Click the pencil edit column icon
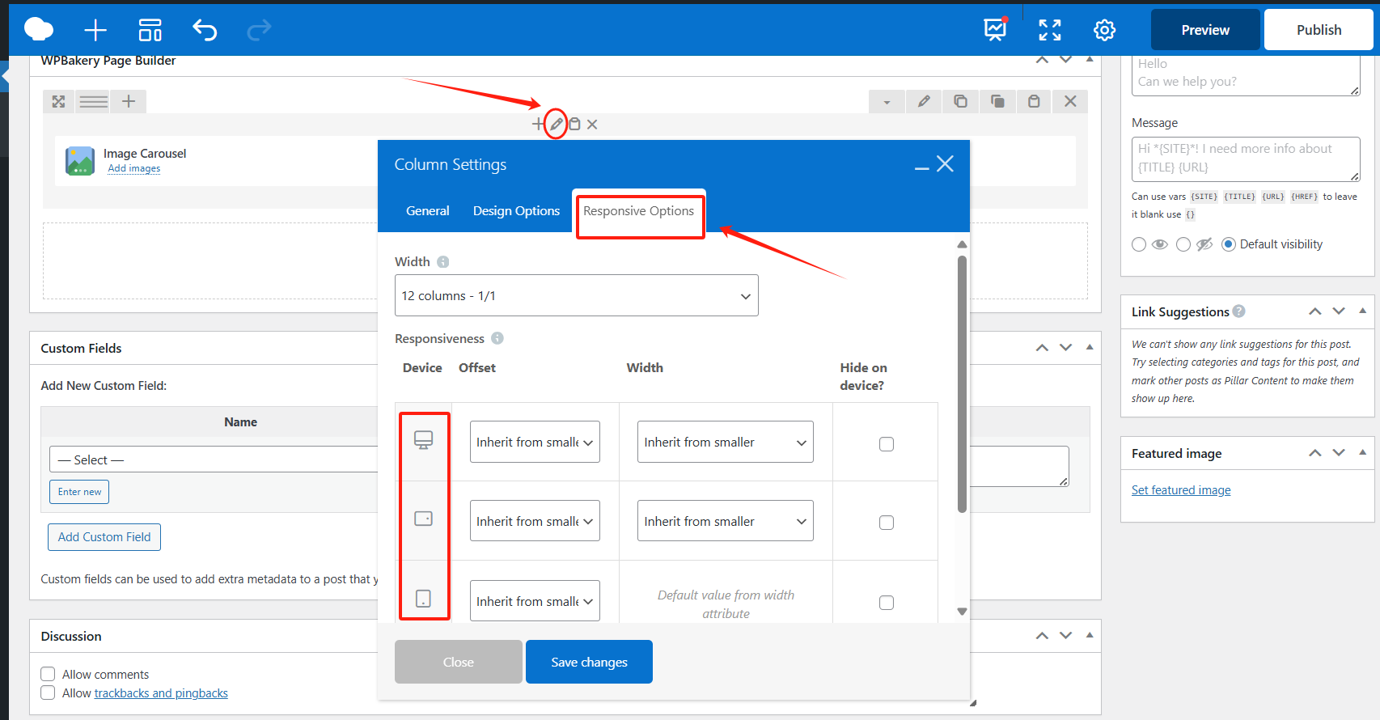This screenshot has height=720, width=1380. [557, 124]
